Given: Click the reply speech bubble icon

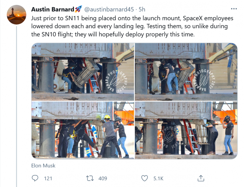Looking at the screenshot, I should [x=35, y=178].
